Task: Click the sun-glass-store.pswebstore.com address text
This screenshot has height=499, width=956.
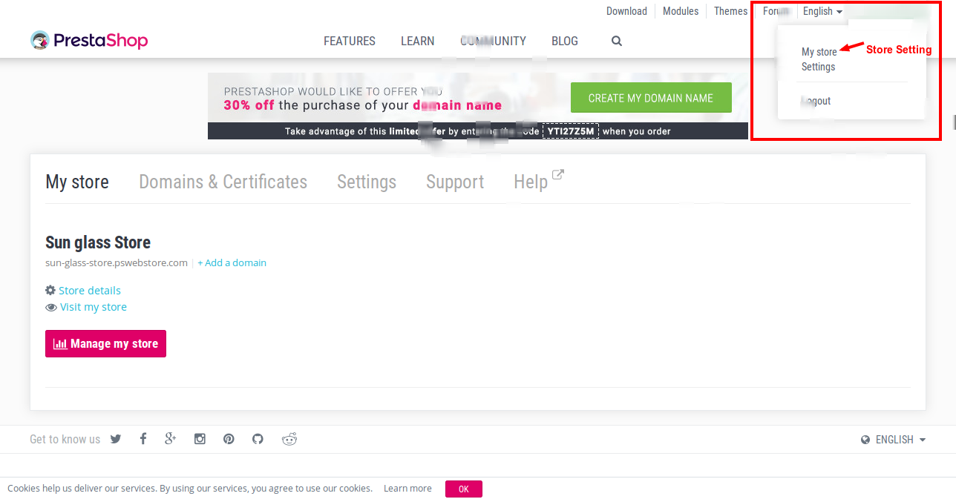Action: [x=117, y=262]
